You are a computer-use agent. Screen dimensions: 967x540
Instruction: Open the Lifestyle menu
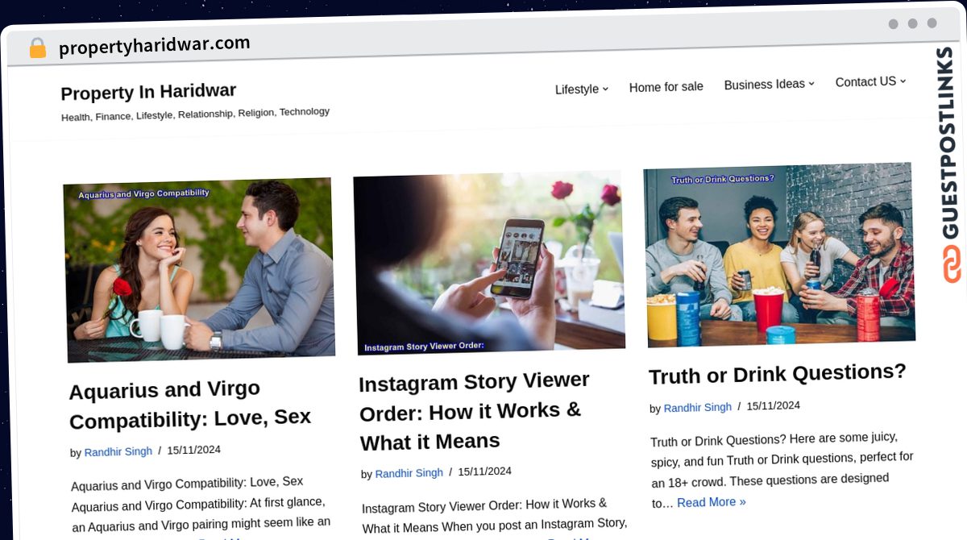tap(577, 89)
